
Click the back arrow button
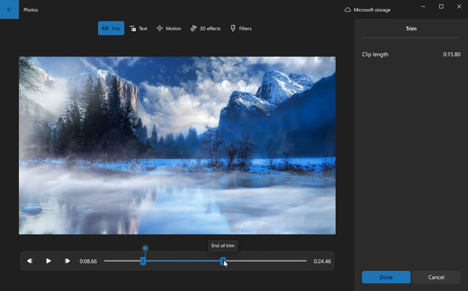point(9,10)
